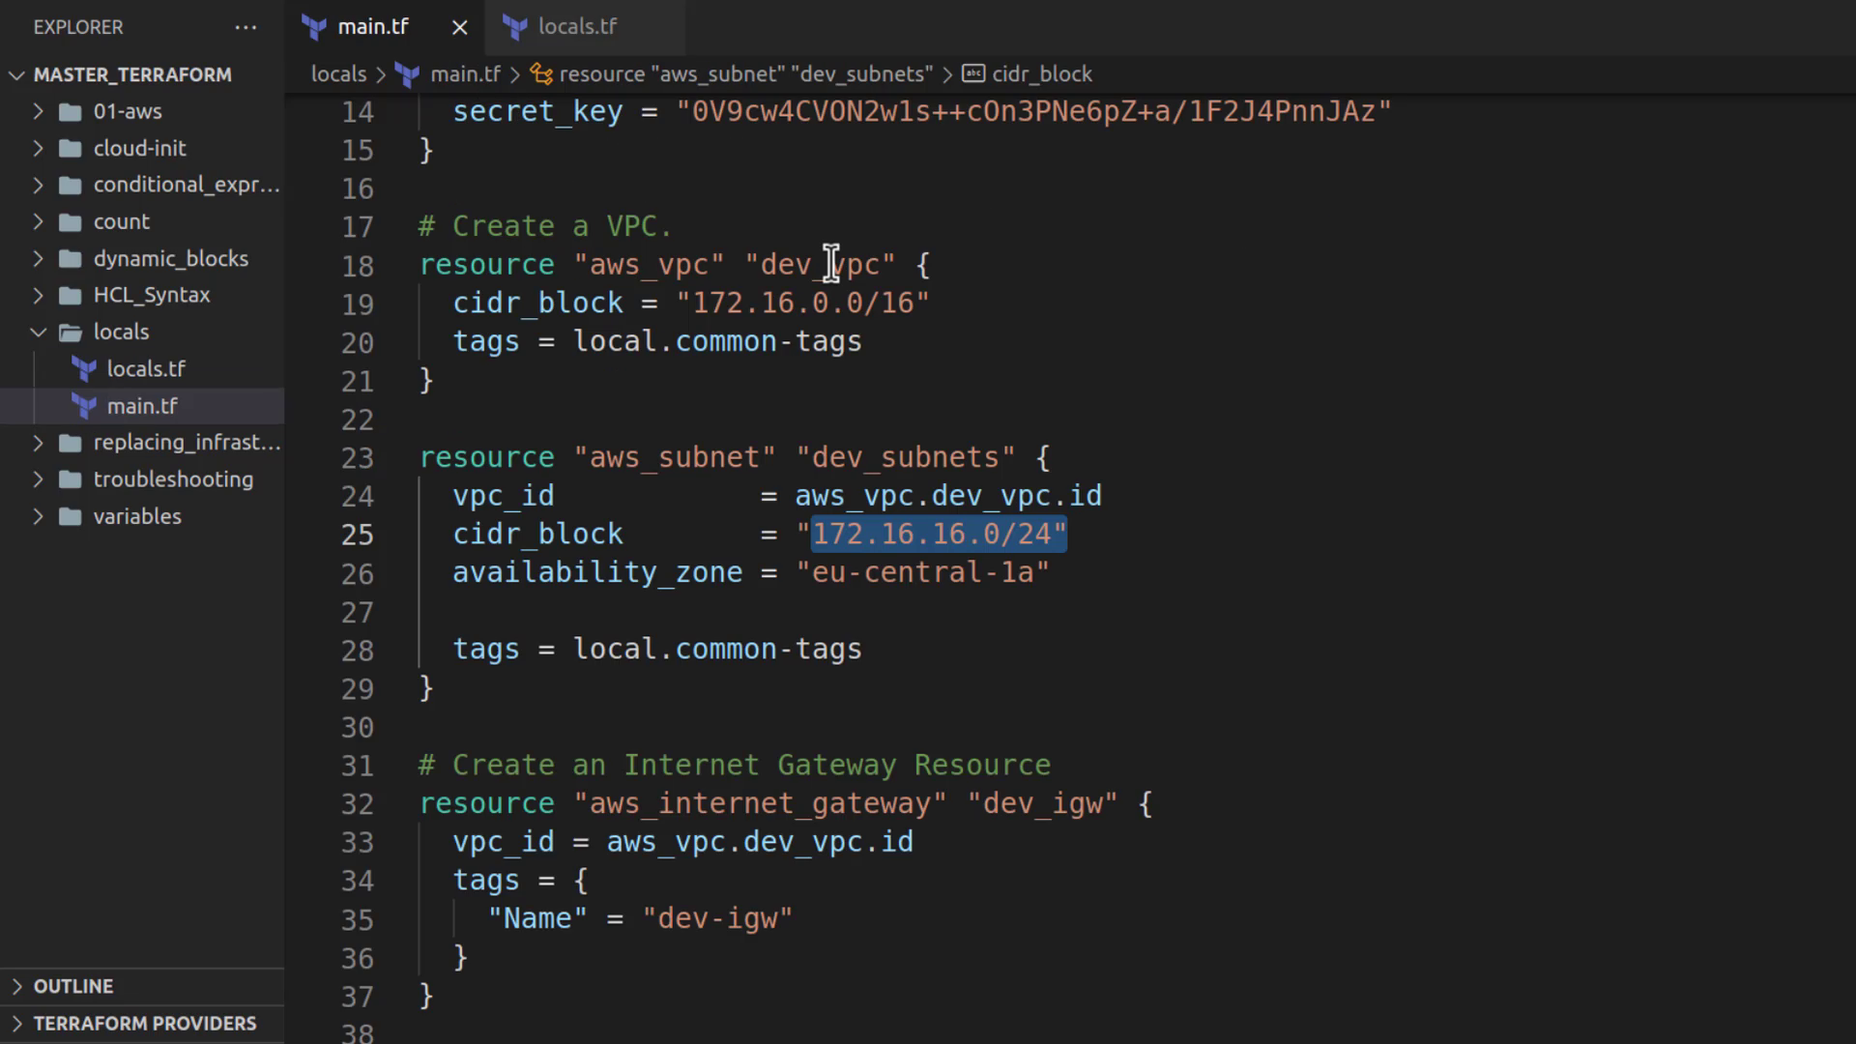Image resolution: width=1856 pixels, height=1044 pixels.
Task: Click the "dev_subnets" resource name
Action: [x=906, y=457]
